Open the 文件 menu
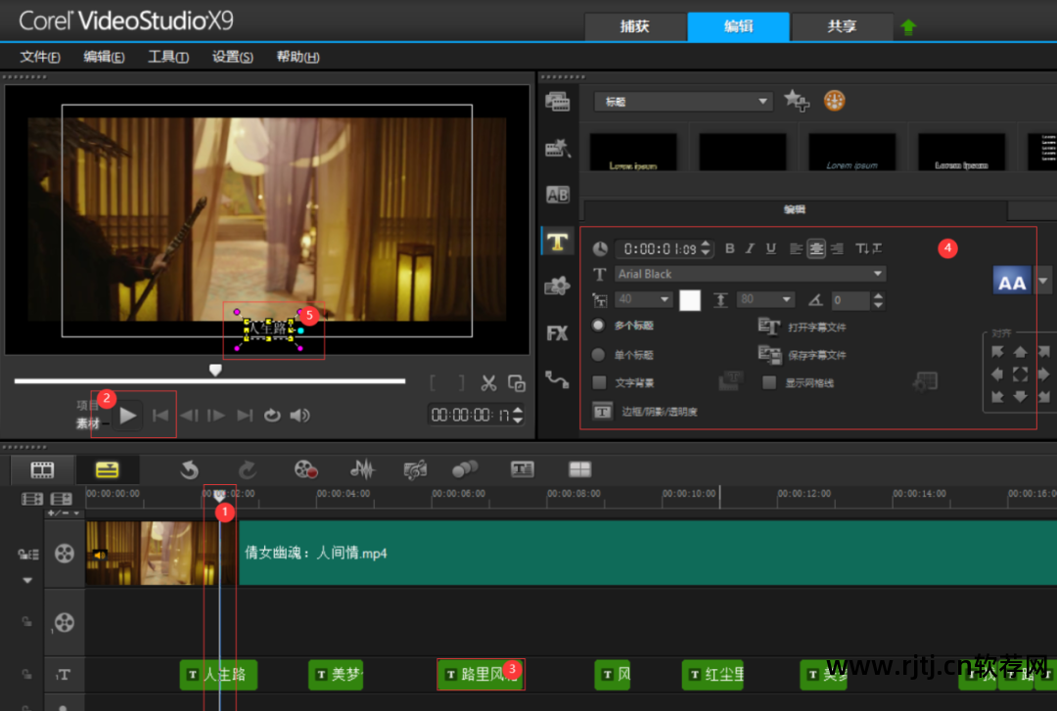This screenshot has width=1057, height=711. click(x=39, y=57)
